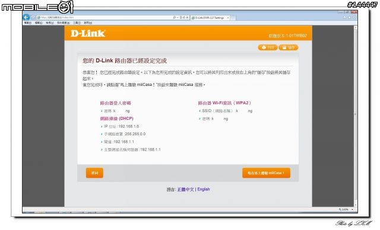Screen dimensions: 380x230
Task: Open the 檢視 (View) menu
Action: 49,23
